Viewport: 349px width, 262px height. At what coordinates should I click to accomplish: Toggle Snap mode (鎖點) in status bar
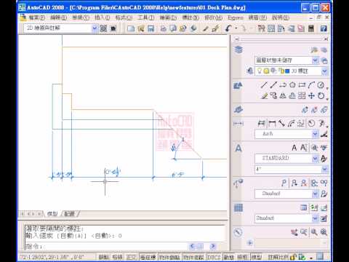pos(103,257)
